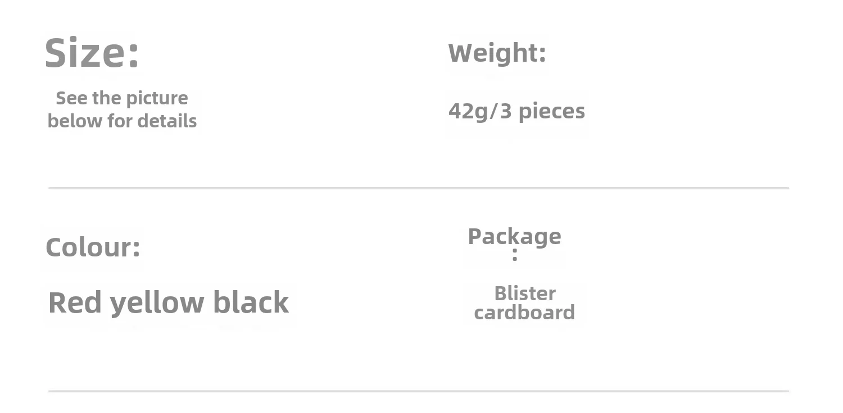843x413 pixels.
Task: Click the word "yellow" in colour list
Action: (x=157, y=304)
